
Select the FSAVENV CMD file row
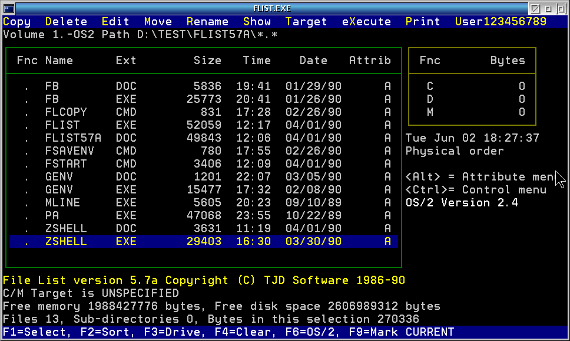click(204, 151)
